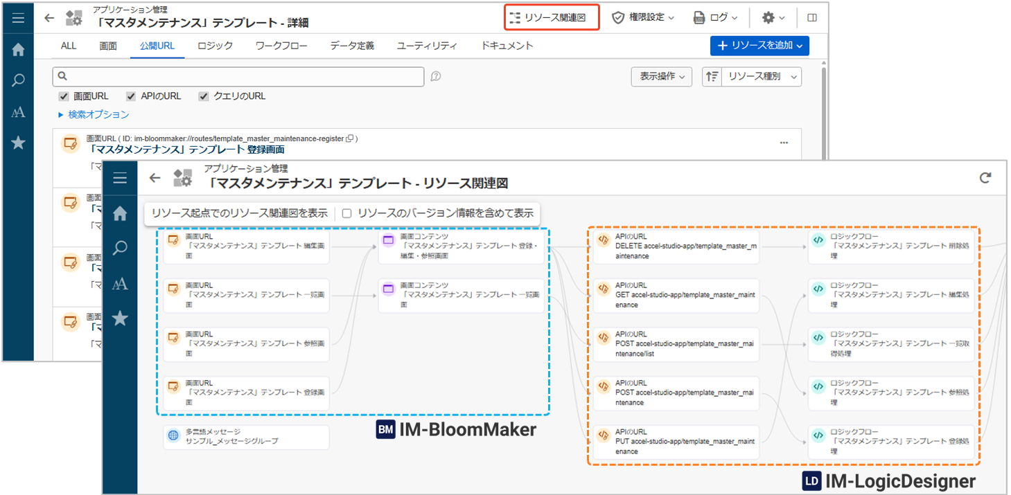Click the star favorites icon in front sidebar
This screenshot has width=1011, height=495.
click(120, 318)
